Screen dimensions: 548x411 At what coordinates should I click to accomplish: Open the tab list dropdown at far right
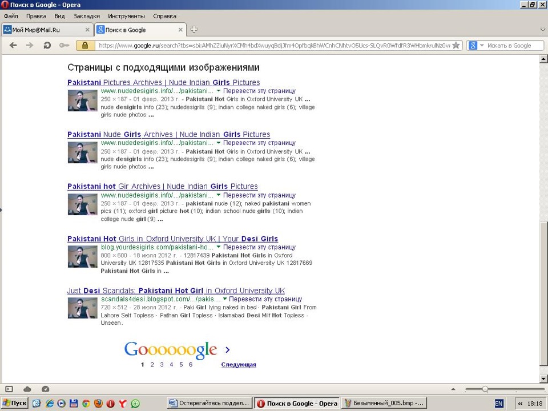tap(543, 30)
